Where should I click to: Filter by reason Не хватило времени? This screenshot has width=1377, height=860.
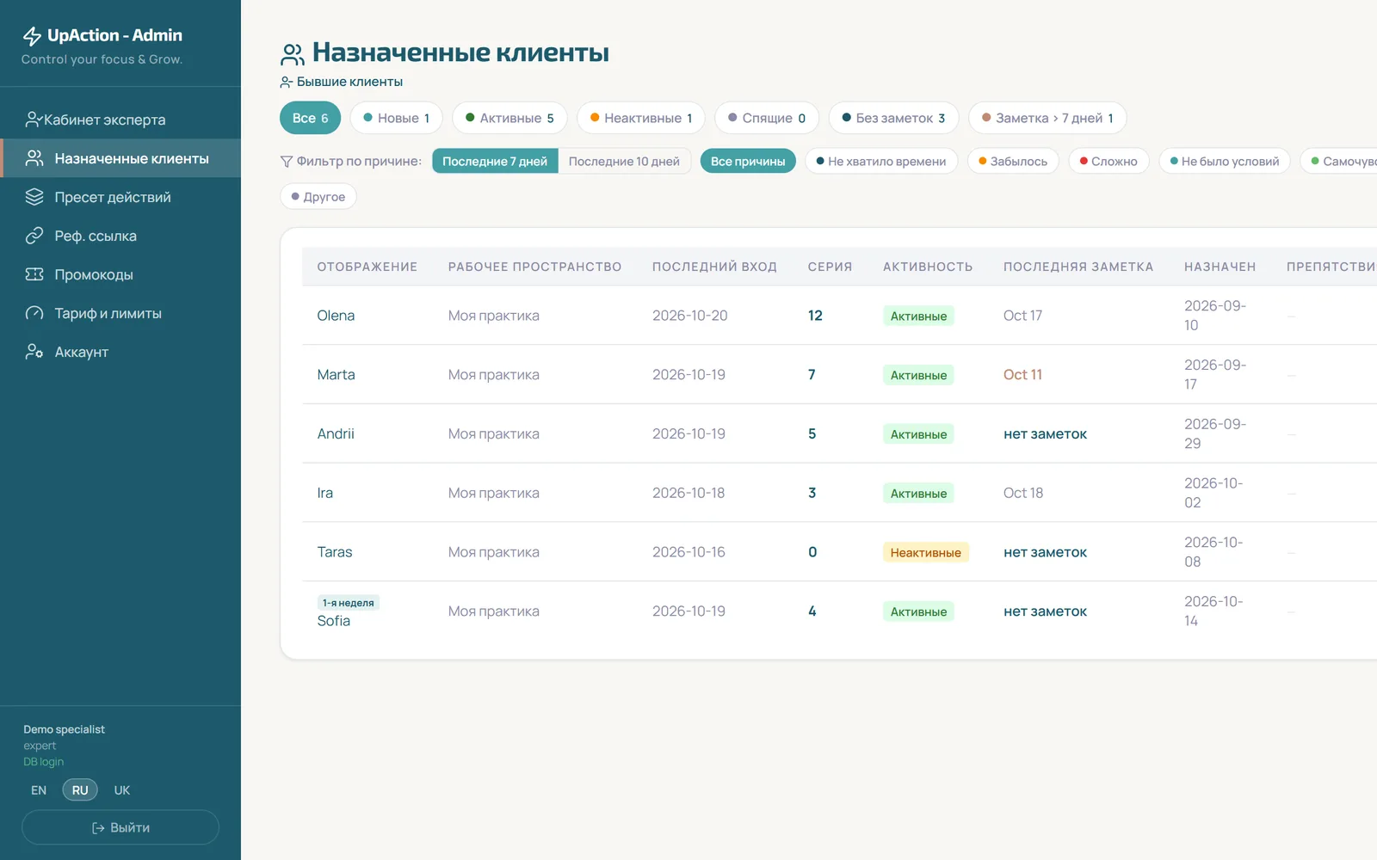[x=881, y=162]
